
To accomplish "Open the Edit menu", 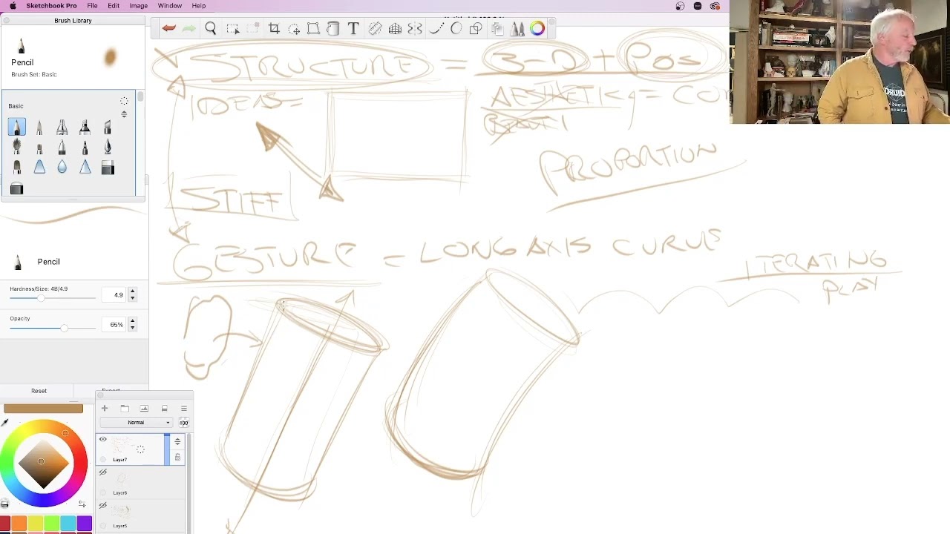I will (114, 6).
